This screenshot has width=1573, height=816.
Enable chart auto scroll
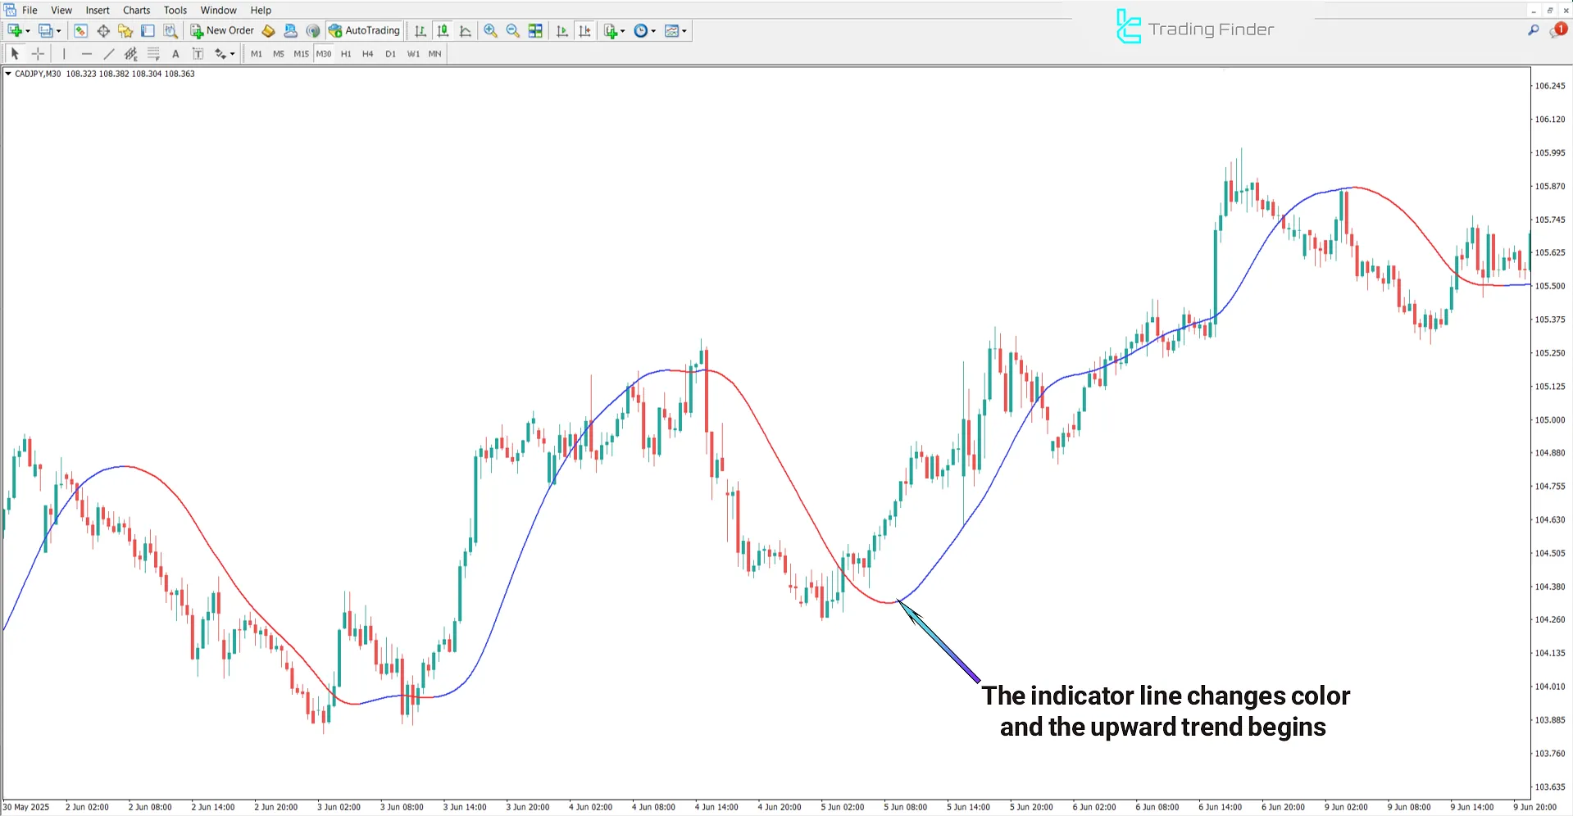562,30
